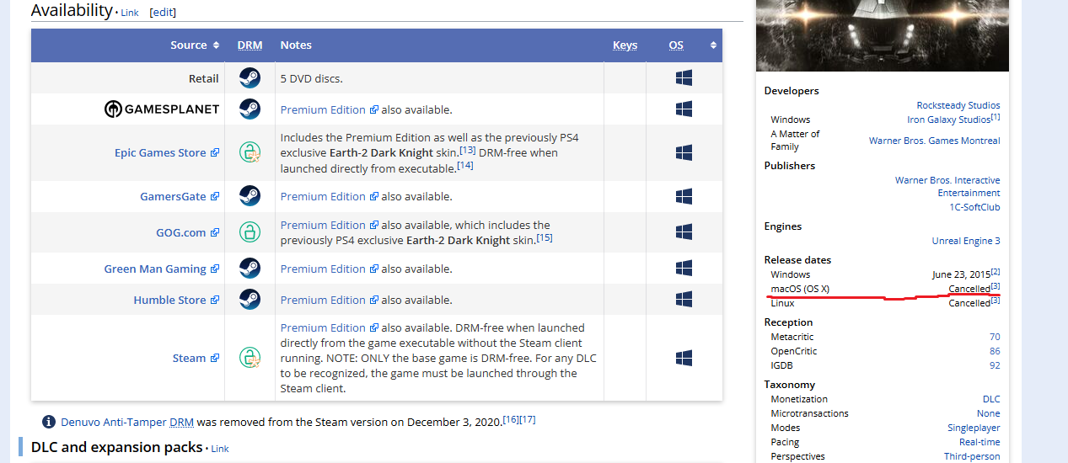Open the DLC monetization link
Screen dimensions: 1068x463
tap(991, 399)
